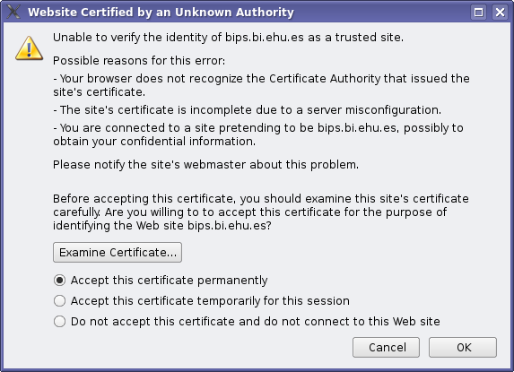Viewport: 514px width, 372px height.
Task: Open Examine Certificate details
Action: [118, 253]
